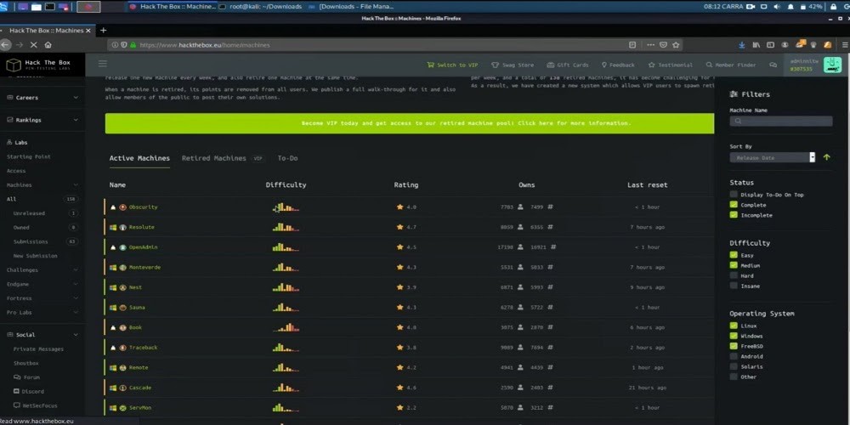Screen dimensions: 850x425
Task: Toggle Display To-Do On Top checkbox
Action: 734,195
